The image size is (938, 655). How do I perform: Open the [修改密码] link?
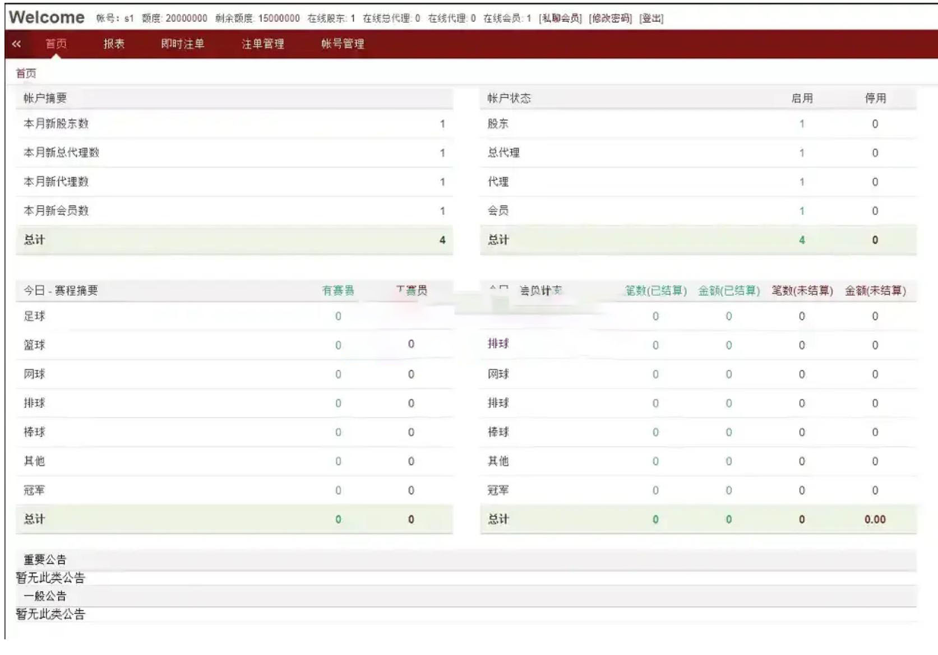611,18
